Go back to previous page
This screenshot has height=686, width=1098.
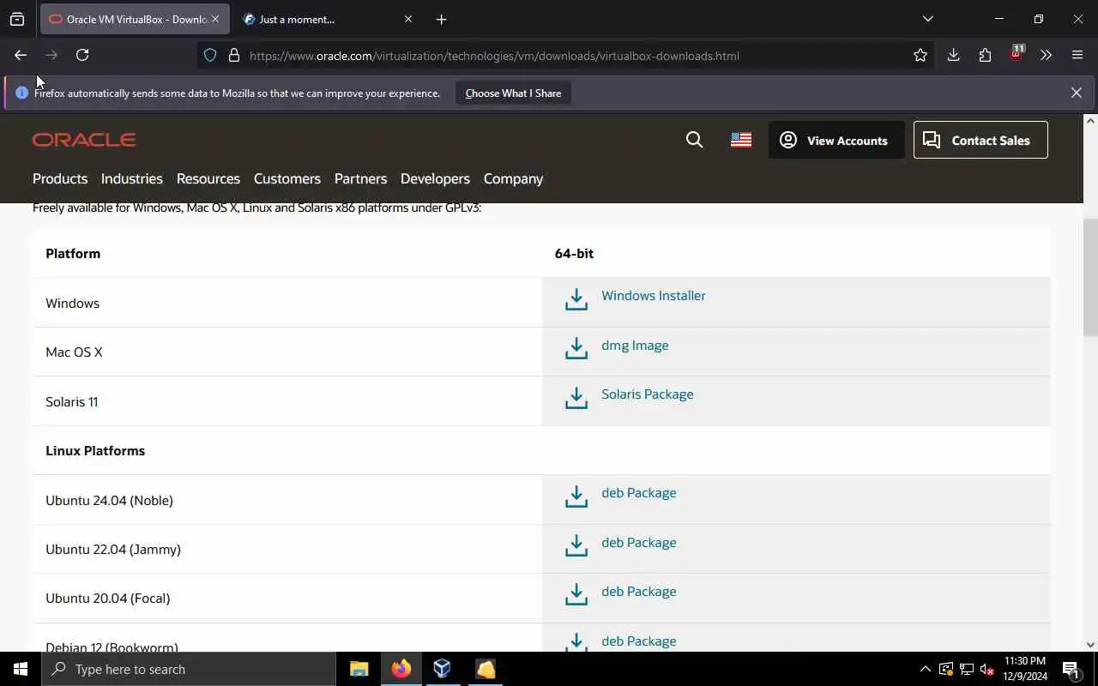21,55
